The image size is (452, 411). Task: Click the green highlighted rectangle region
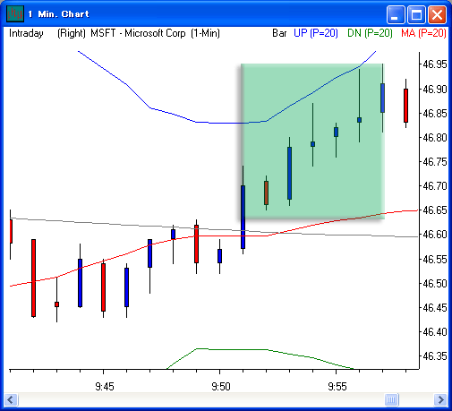pos(312,141)
